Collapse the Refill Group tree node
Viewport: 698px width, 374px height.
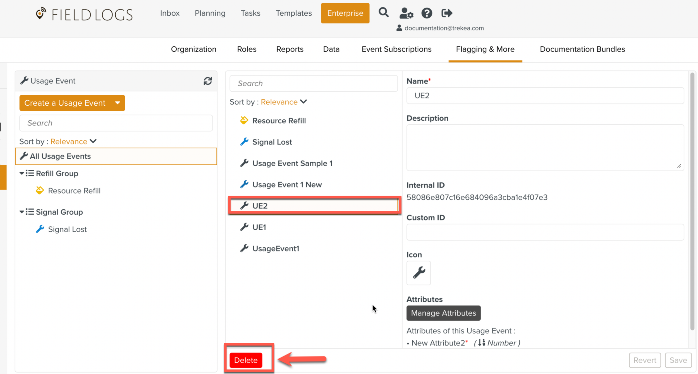(x=22, y=173)
